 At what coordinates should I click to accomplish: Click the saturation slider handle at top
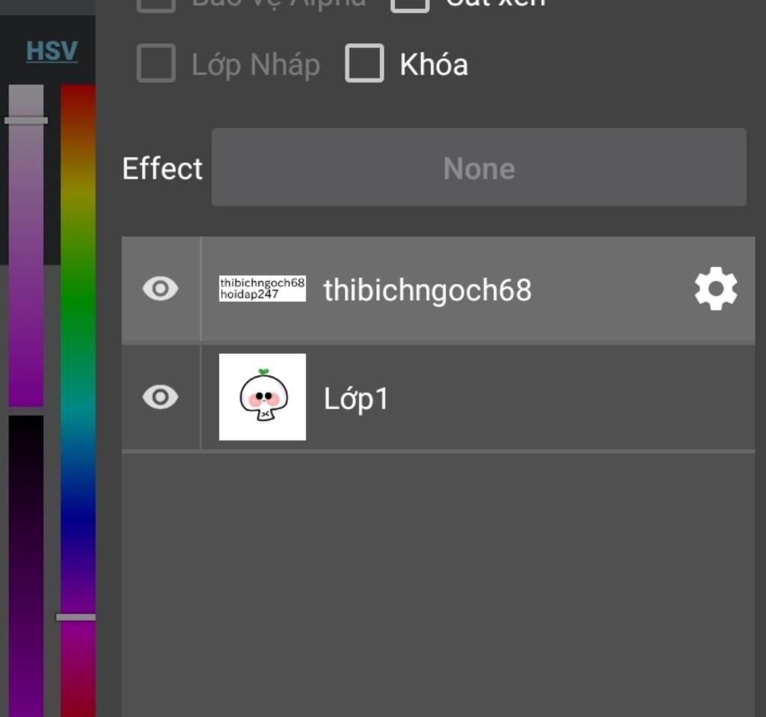point(26,120)
